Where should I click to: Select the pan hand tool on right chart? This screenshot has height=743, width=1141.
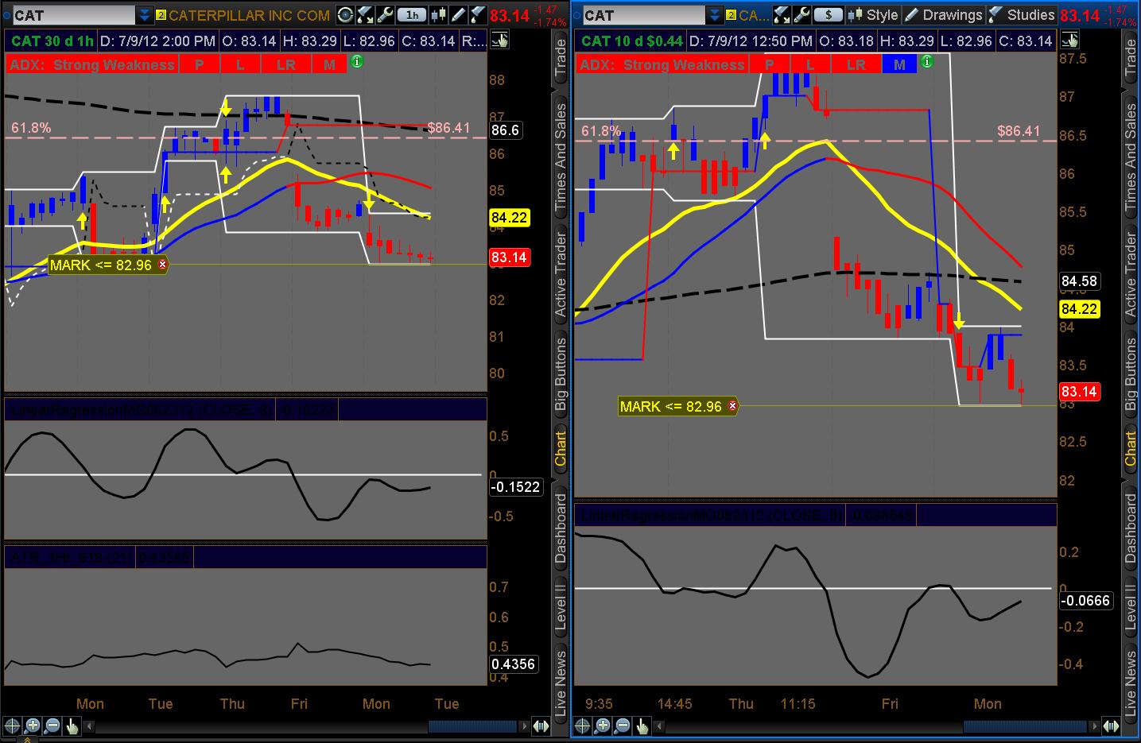tap(642, 726)
